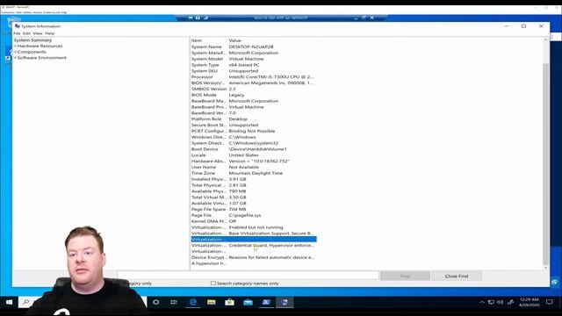Select the BIOS Mode Legacy row
This screenshot has height=316, width=562.
coord(254,95)
